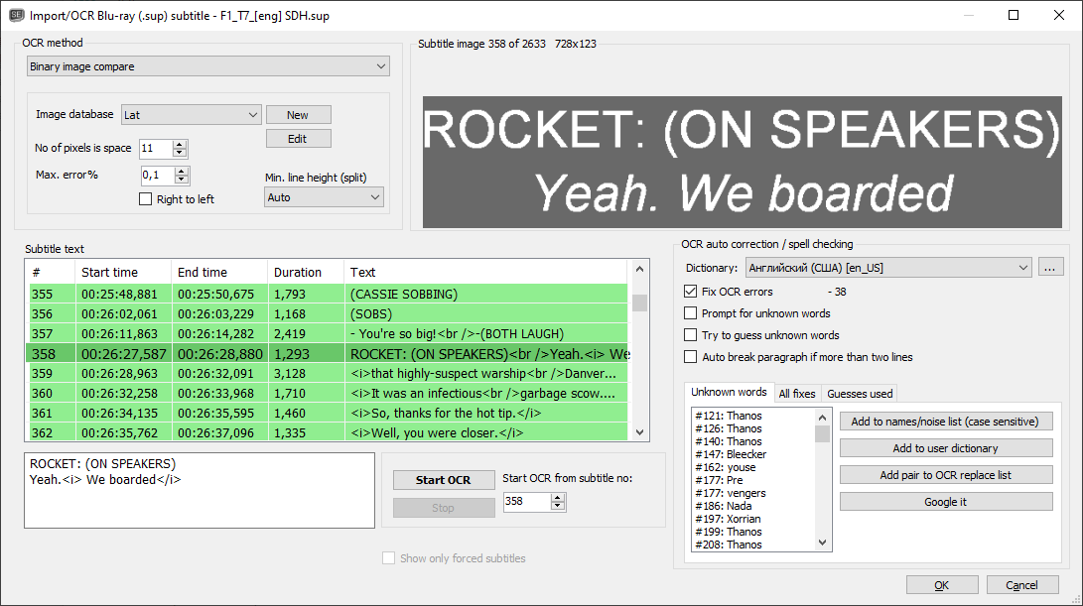Viewport: 1083px width, 606px height.
Task: Increase Start OCR from subtitle number
Action: point(558,497)
